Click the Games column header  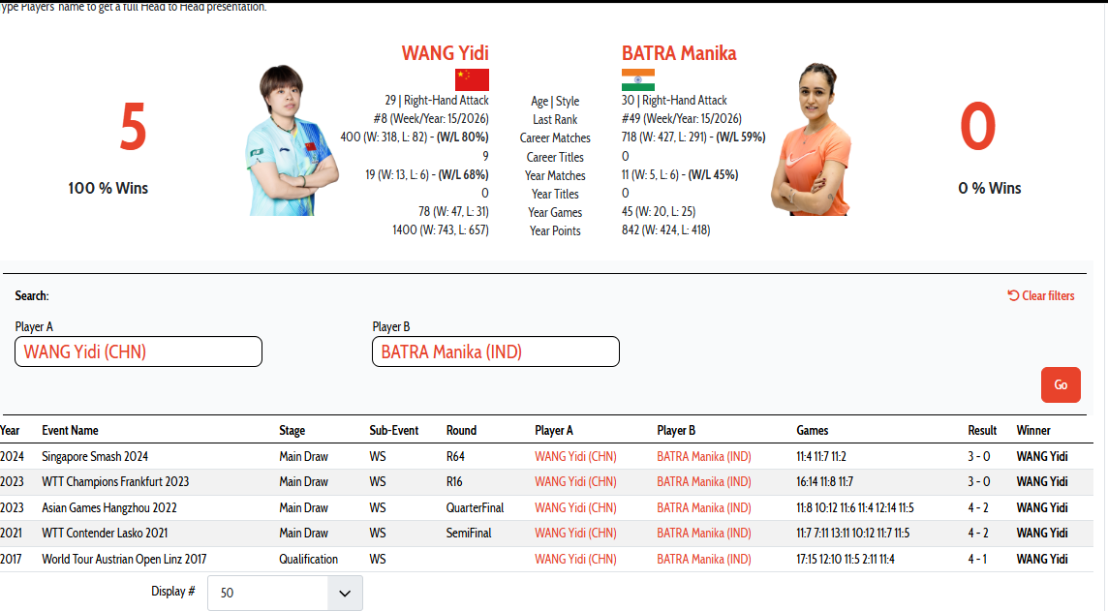click(x=812, y=430)
